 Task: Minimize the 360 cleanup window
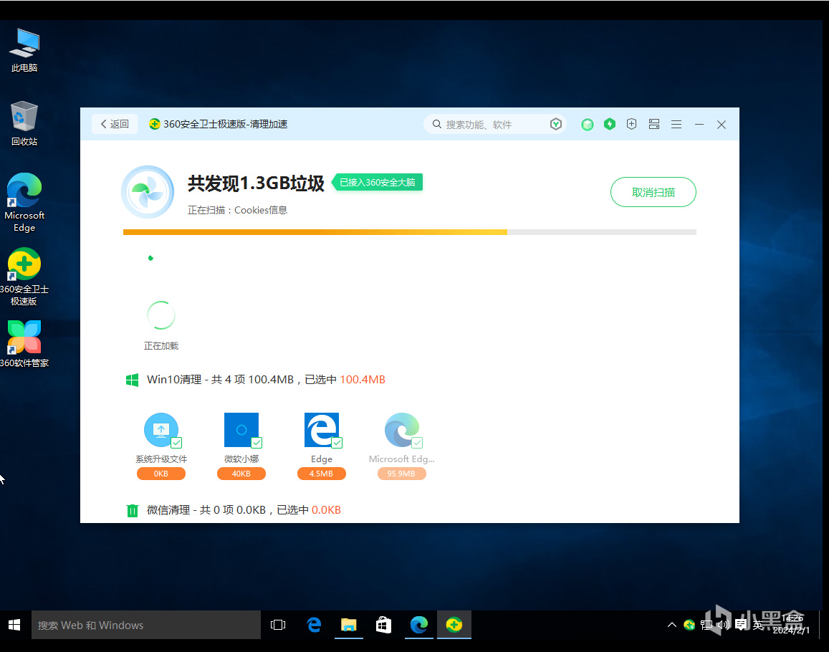click(x=699, y=124)
